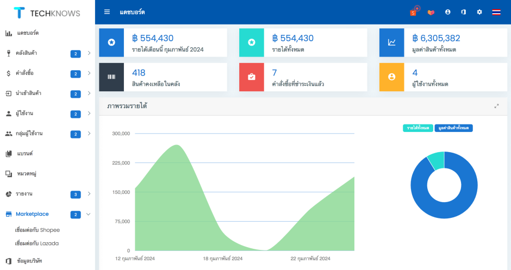Image resolution: width=511 pixels, height=270 pixels.
Task: Click the 22 กุมภาพันธ์ 2024 axis label
Action: click(310, 259)
